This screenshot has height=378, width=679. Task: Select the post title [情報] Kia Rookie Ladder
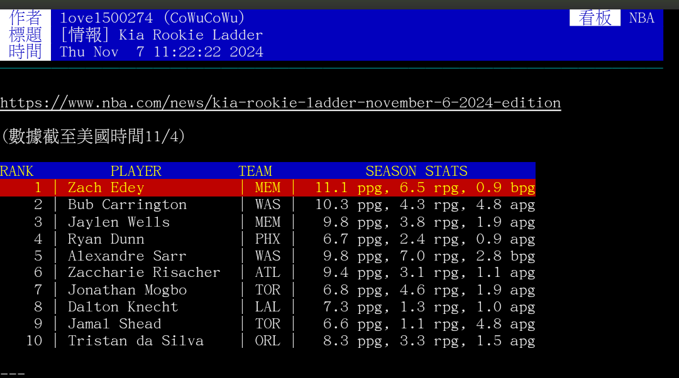click(x=162, y=35)
